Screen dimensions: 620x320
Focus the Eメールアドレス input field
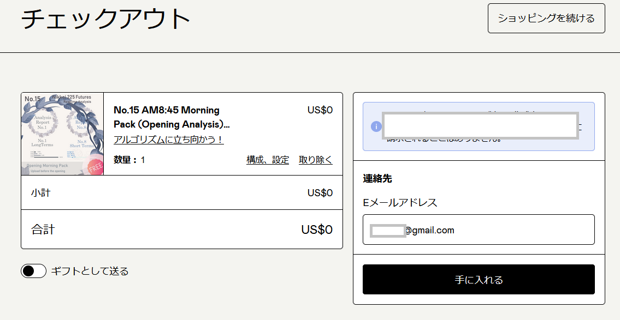click(x=492, y=230)
